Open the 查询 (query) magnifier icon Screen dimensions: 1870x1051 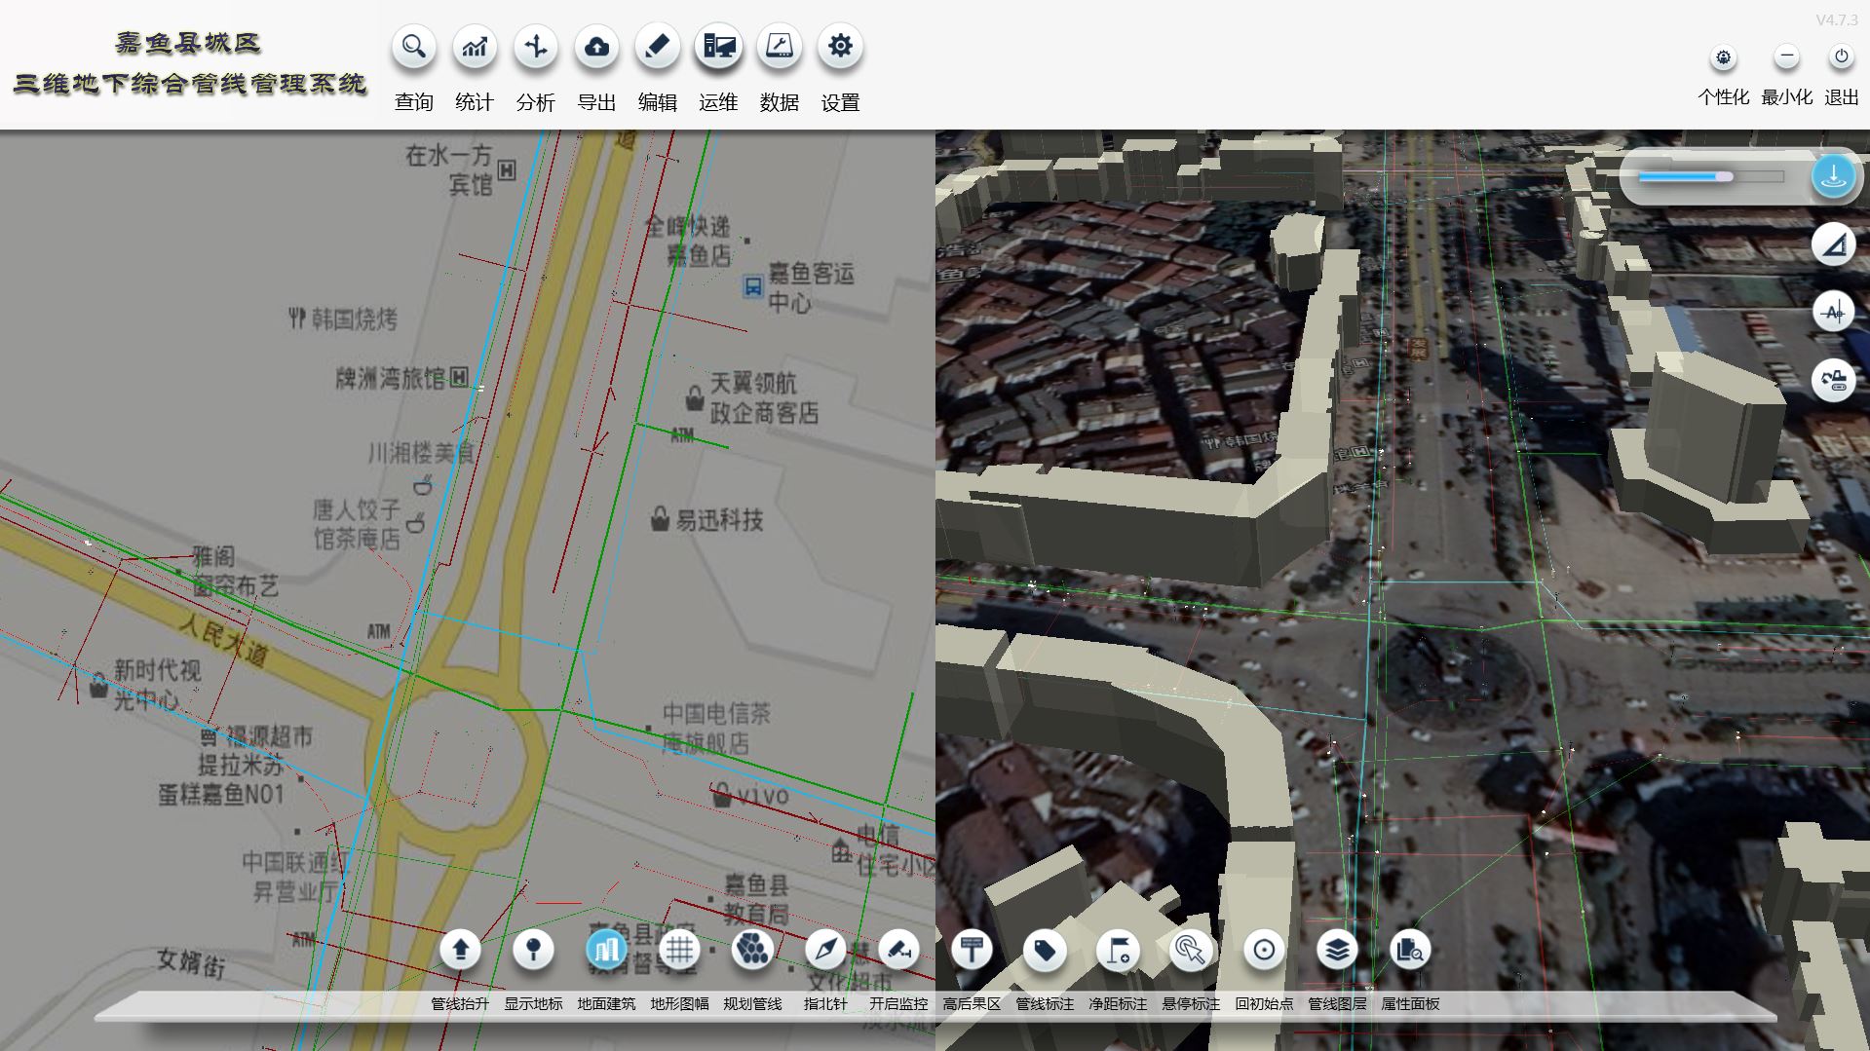coord(413,47)
